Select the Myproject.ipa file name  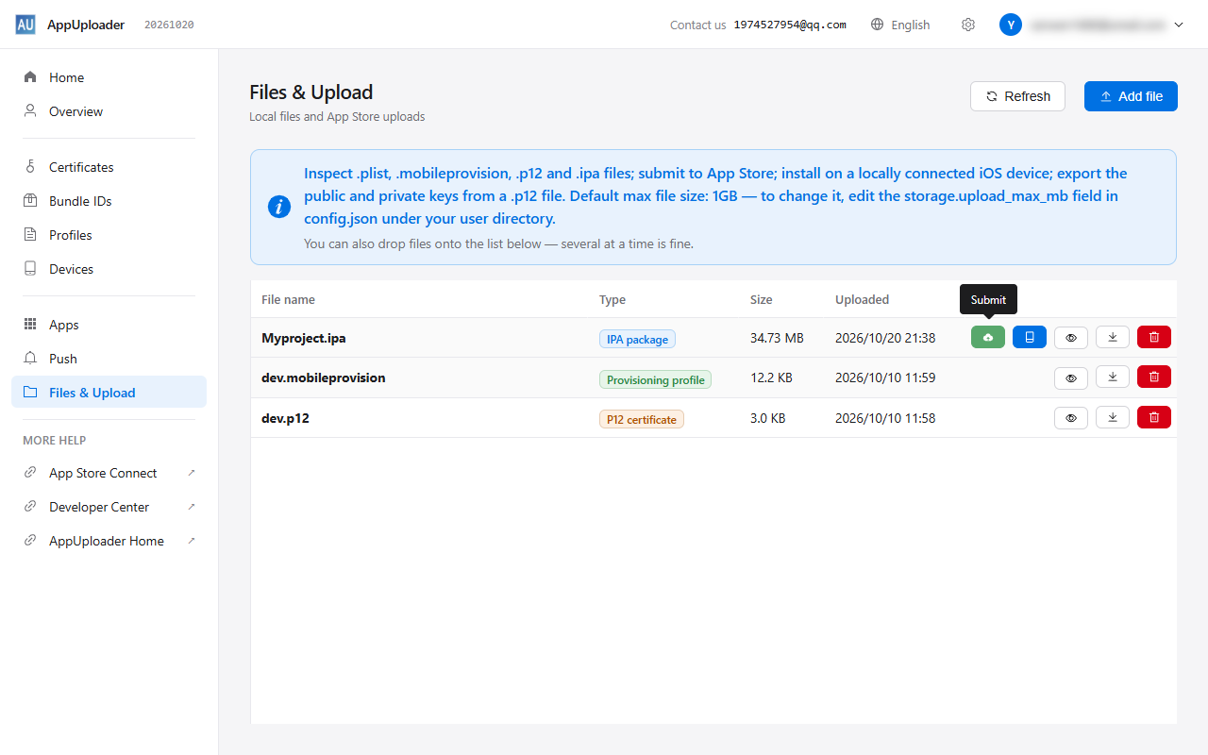click(x=304, y=337)
